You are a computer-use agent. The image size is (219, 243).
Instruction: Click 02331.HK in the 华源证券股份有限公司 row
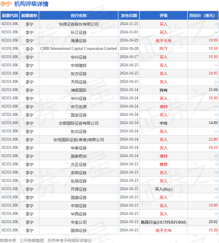click(10, 24)
